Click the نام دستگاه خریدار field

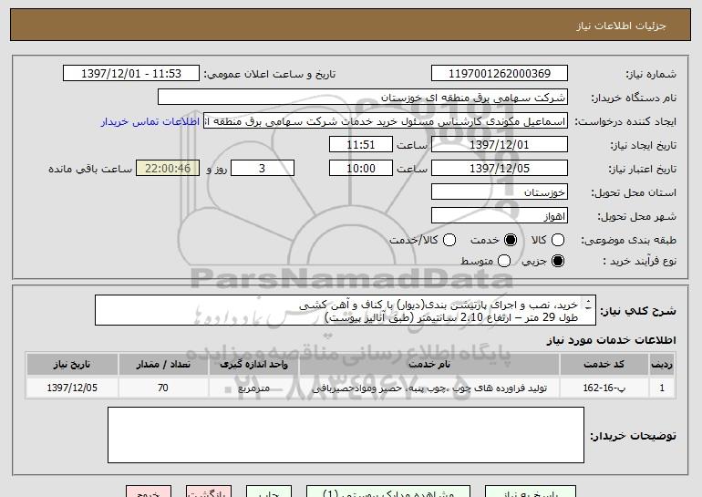(362, 97)
